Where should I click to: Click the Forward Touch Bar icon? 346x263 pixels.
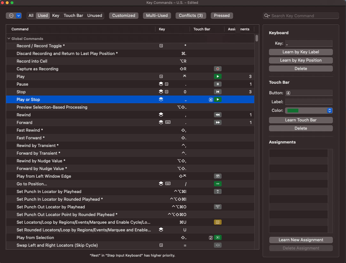[x=218, y=122]
